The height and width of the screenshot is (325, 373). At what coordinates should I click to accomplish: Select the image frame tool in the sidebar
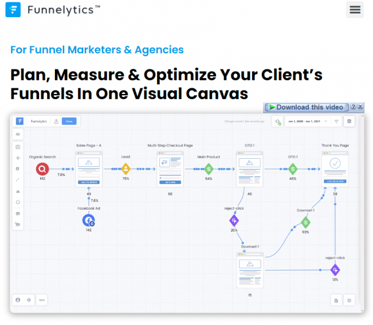click(x=18, y=169)
